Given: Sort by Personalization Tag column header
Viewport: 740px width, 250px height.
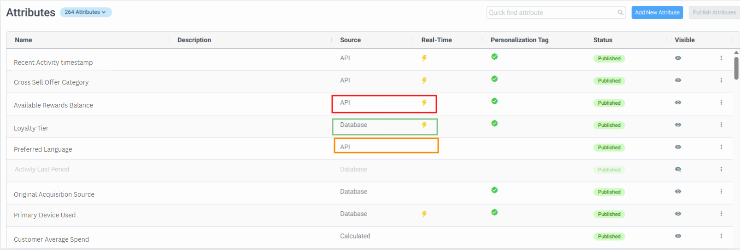Looking at the screenshot, I should [519, 40].
